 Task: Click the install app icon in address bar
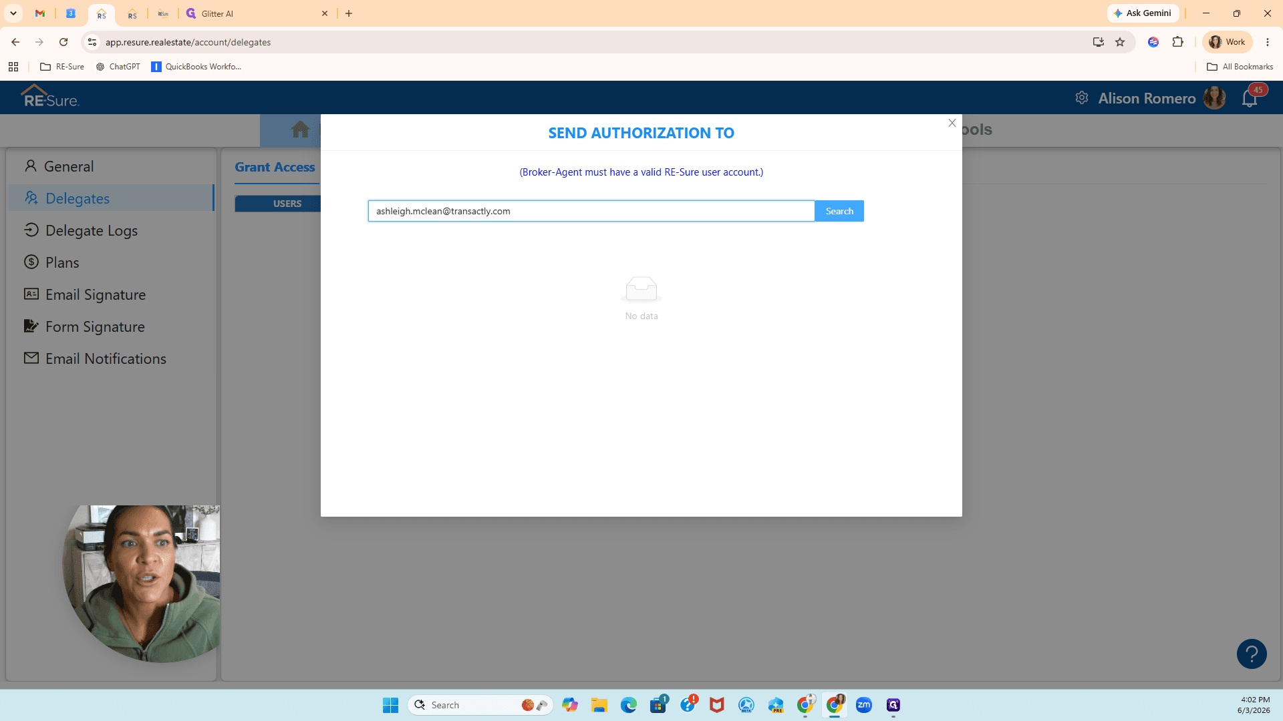click(1098, 42)
